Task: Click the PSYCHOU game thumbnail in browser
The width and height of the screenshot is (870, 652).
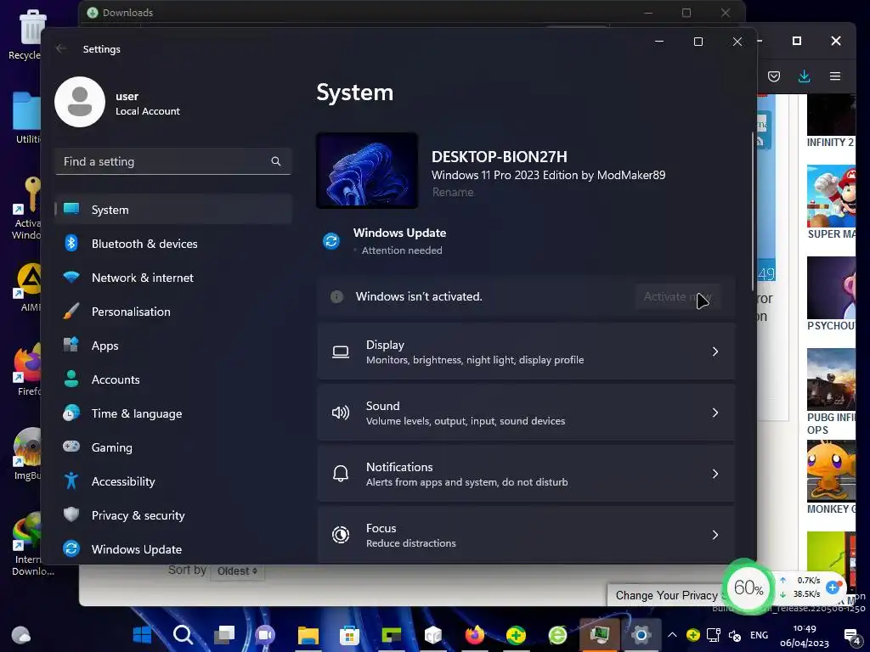Action: [x=831, y=287]
